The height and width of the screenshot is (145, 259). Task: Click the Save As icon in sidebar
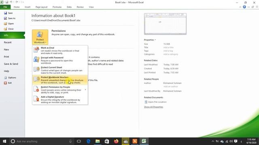(5, 18)
